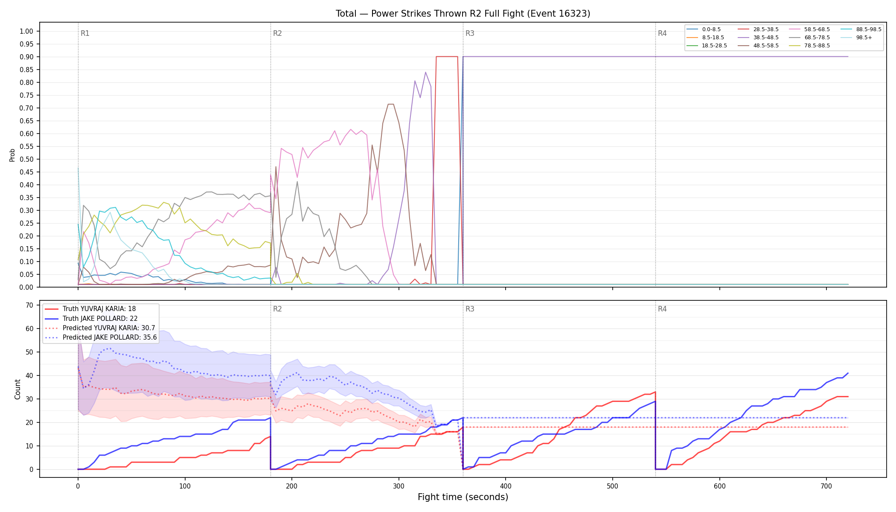Select the 88.5-98.5 legend entry

click(x=861, y=29)
